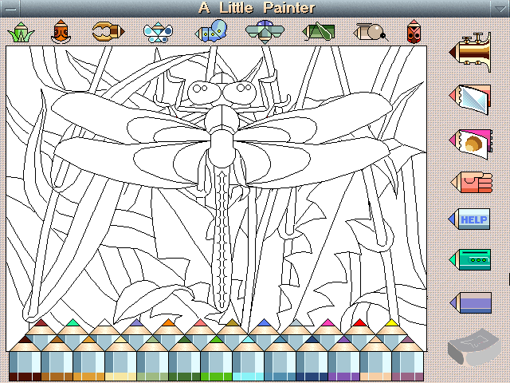Choose the bright orange-tipped pencil
510x383 pixels.
click(x=168, y=327)
